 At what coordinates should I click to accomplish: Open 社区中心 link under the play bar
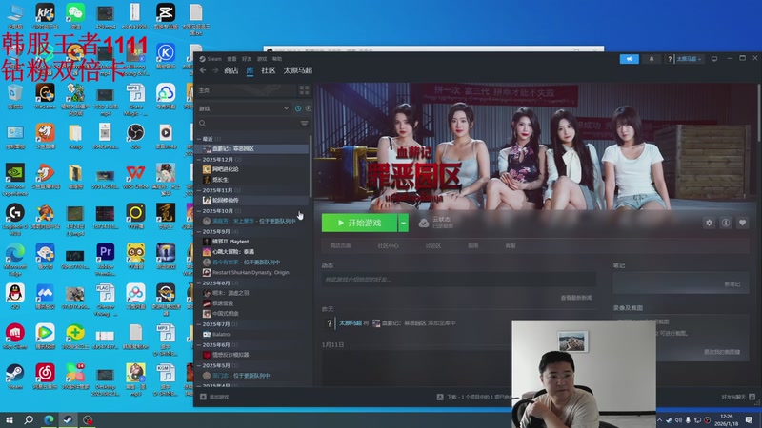pyautogui.click(x=388, y=246)
